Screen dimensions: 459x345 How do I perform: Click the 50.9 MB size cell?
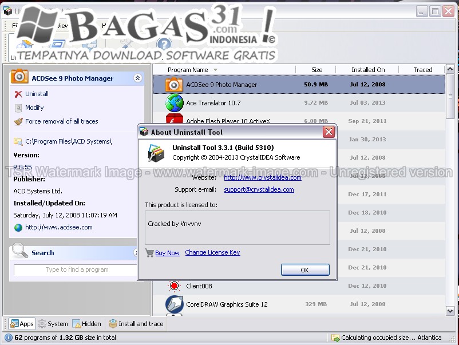[x=316, y=85]
